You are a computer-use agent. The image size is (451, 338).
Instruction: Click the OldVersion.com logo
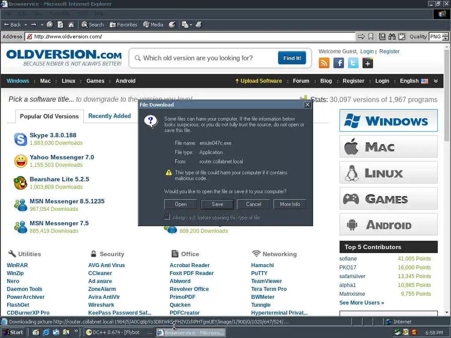64,58
